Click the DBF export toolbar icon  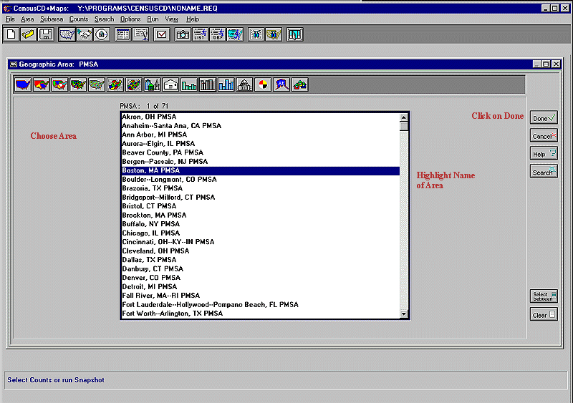[218, 34]
